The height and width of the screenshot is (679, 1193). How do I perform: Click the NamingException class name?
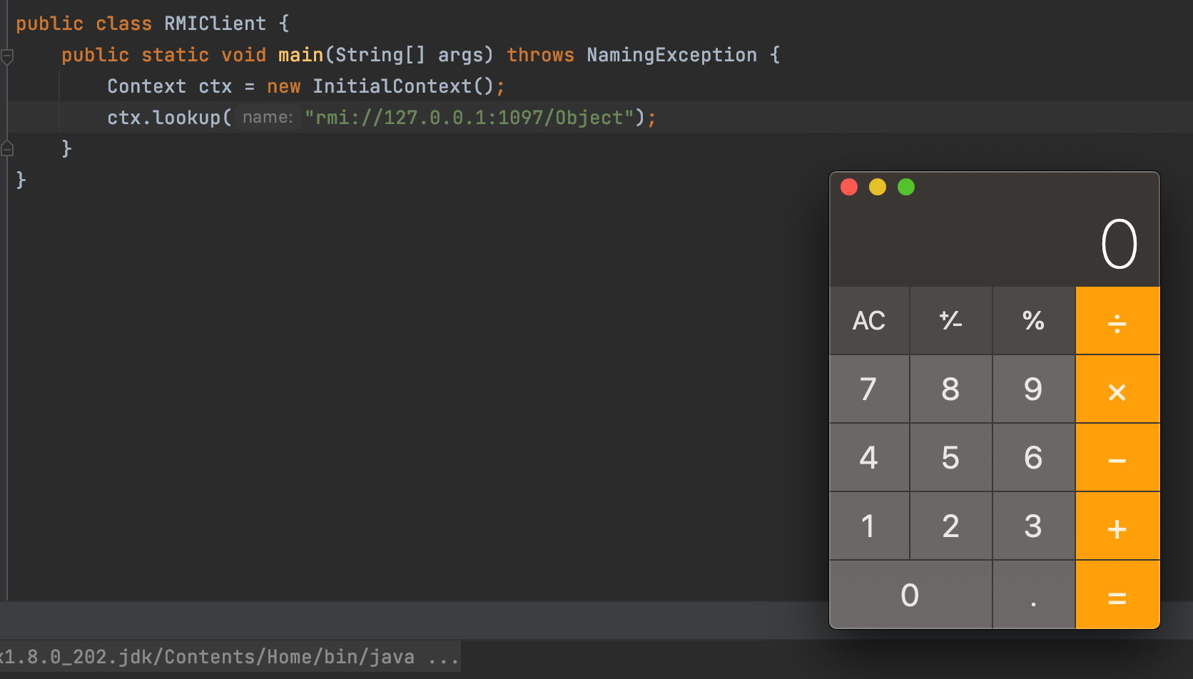point(671,55)
